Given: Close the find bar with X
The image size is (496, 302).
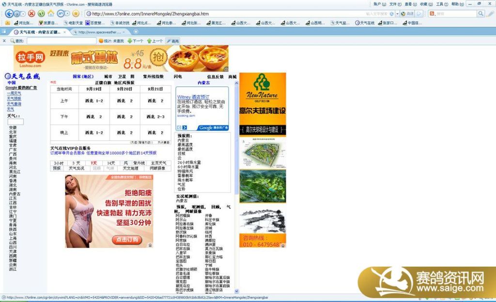Looking at the screenshot, I should [4, 41].
